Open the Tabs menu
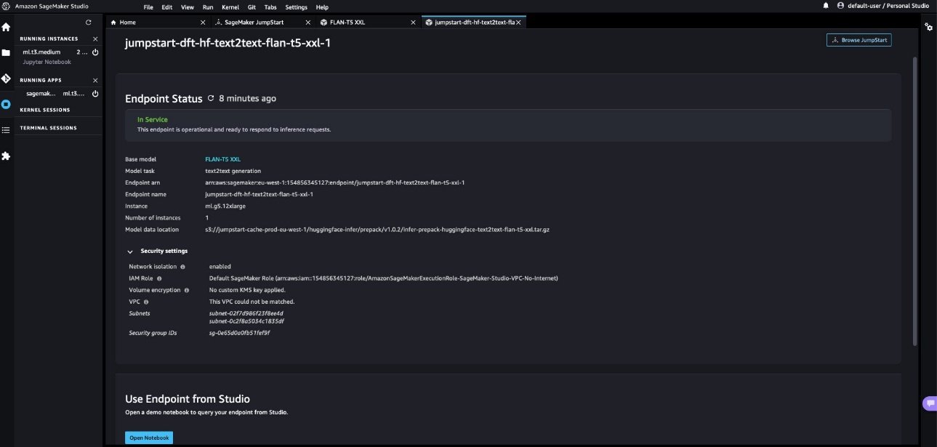The height and width of the screenshot is (447, 937). pyautogui.click(x=270, y=7)
